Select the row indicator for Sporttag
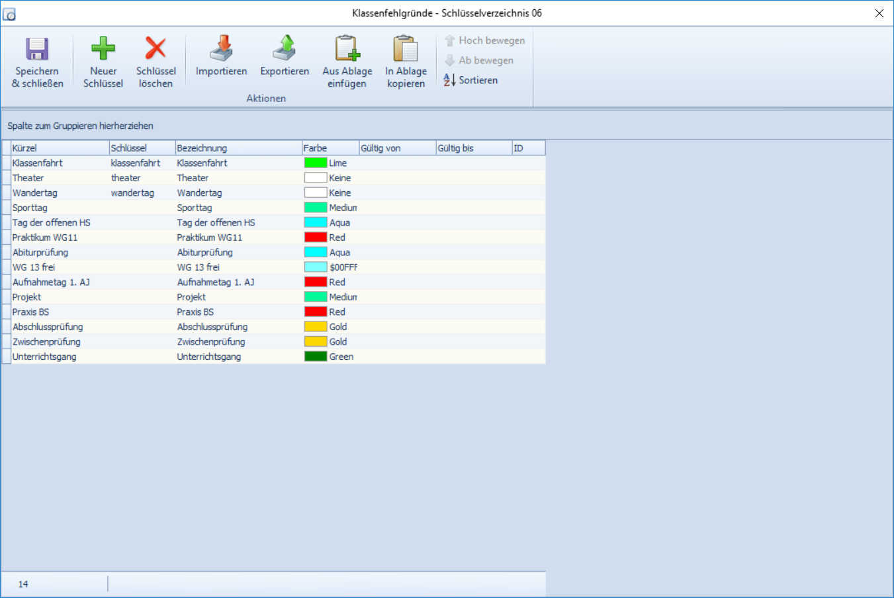894x598 pixels. click(x=7, y=208)
